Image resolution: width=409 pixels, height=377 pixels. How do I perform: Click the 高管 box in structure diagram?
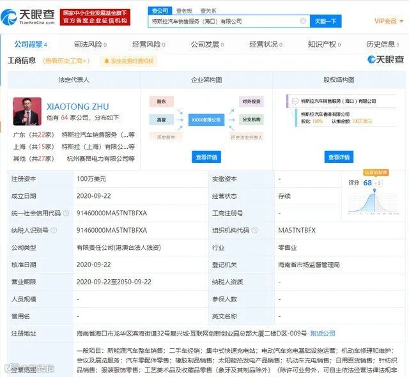coord(162,119)
